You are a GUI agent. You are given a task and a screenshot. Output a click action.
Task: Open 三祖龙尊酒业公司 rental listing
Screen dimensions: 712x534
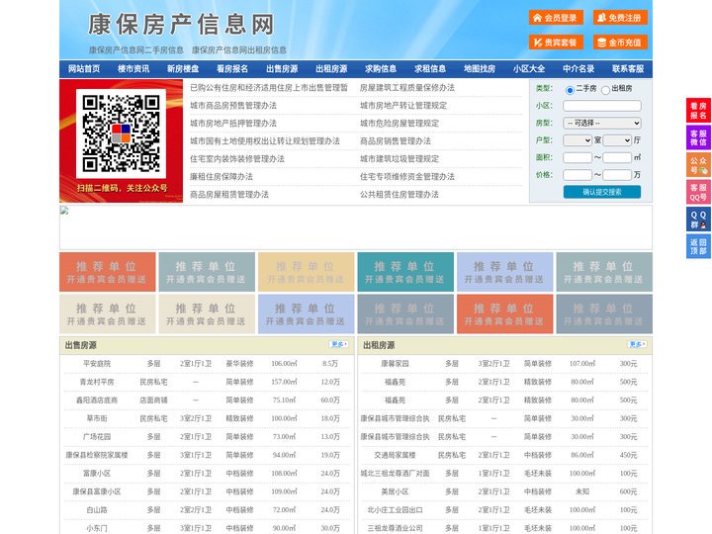395,528
